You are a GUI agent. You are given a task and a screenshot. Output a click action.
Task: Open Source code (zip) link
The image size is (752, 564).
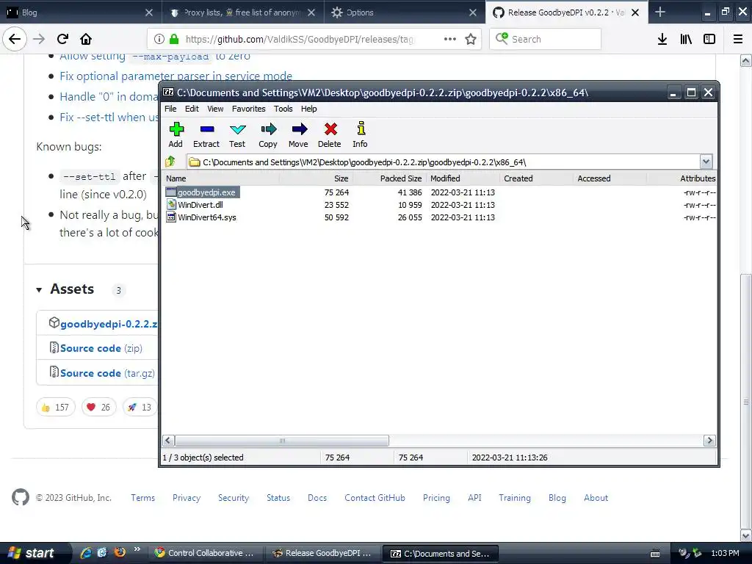pyautogui.click(x=101, y=348)
